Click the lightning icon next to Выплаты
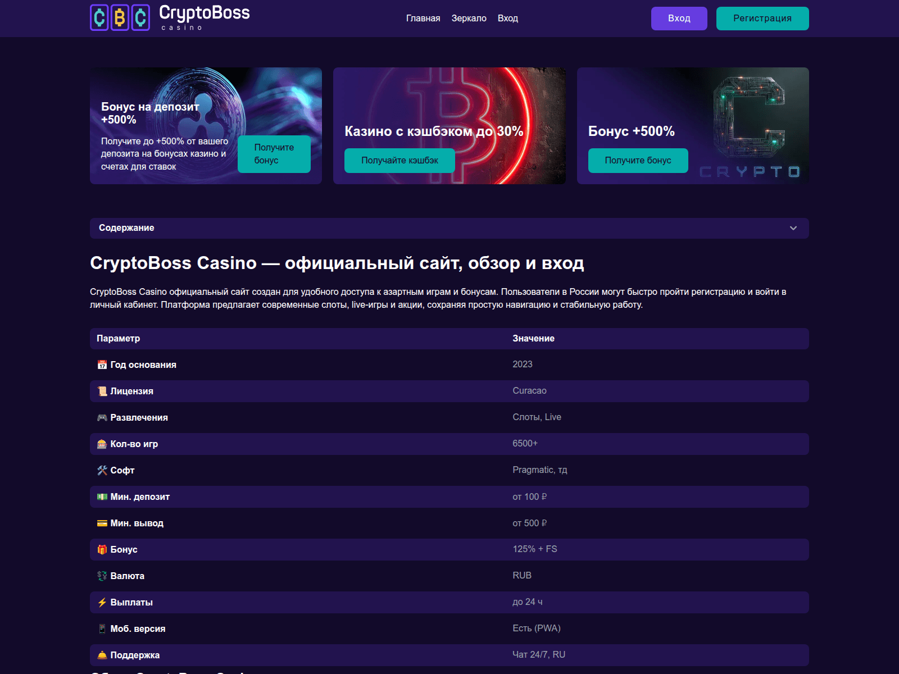899x674 pixels. pyautogui.click(x=102, y=602)
